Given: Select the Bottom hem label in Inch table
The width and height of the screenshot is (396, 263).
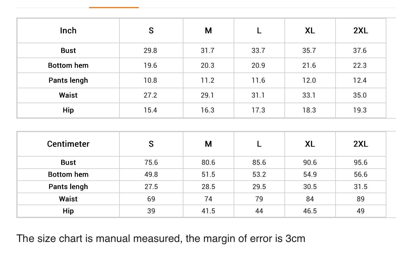Looking at the screenshot, I should 68,65.
